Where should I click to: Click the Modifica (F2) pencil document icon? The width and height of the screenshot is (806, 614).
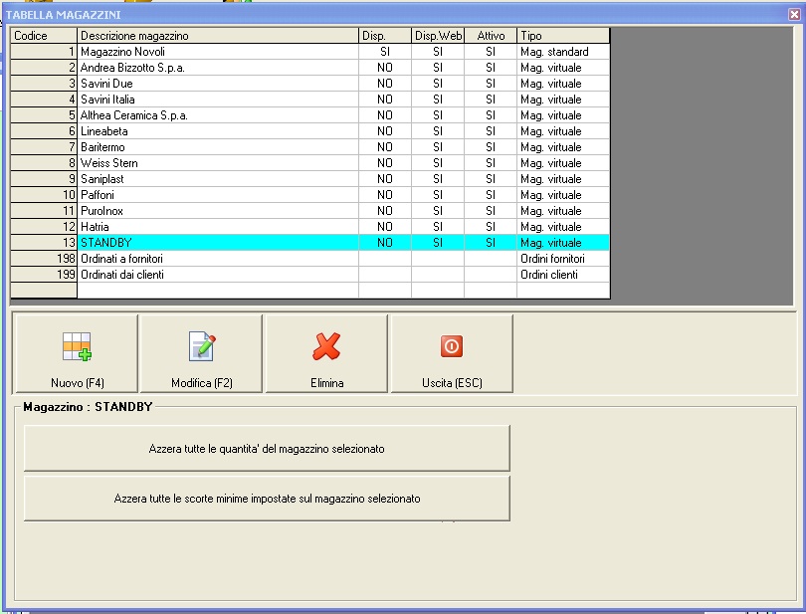202,346
